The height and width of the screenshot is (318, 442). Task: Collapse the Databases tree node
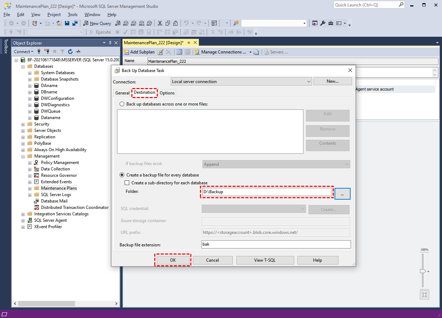tap(23, 66)
